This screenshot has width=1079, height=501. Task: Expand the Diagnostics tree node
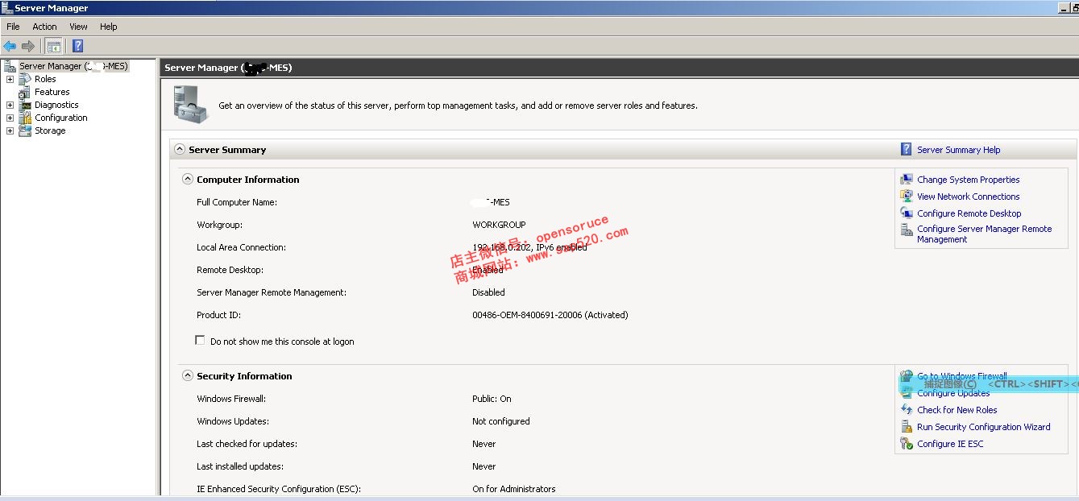click(10, 105)
